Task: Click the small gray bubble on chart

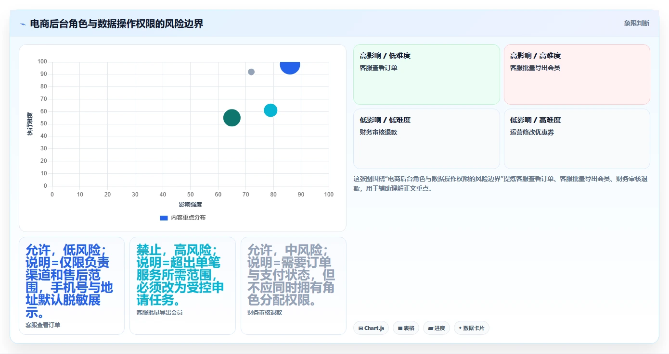Action: coord(251,72)
